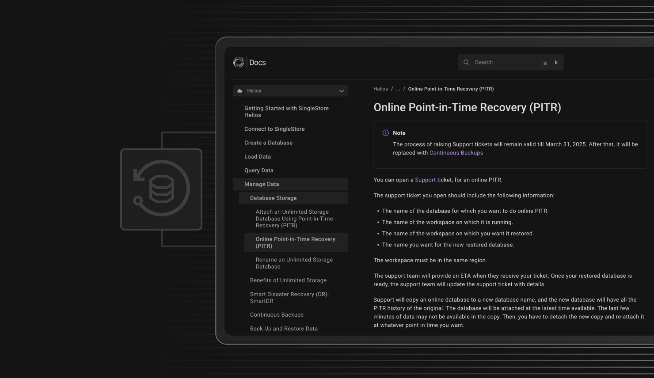Click the Online Point-in-Time Recovery (PITR) heading
Image resolution: width=654 pixels, height=378 pixels.
pyautogui.click(x=467, y=107)
